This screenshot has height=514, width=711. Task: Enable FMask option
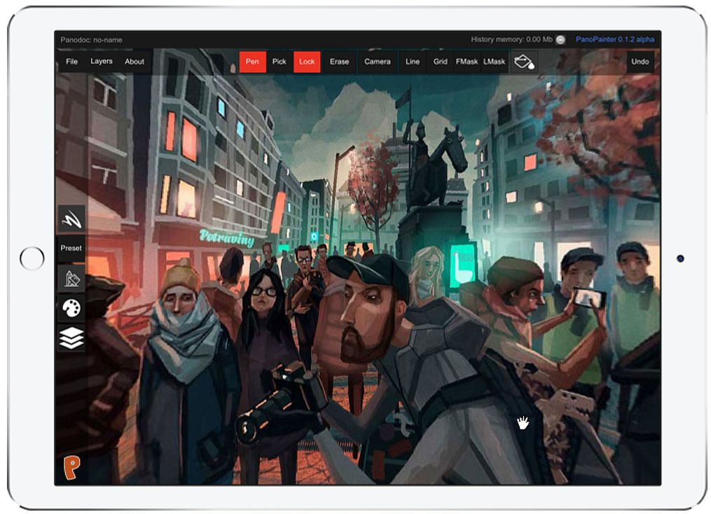[x=467, y=62]
